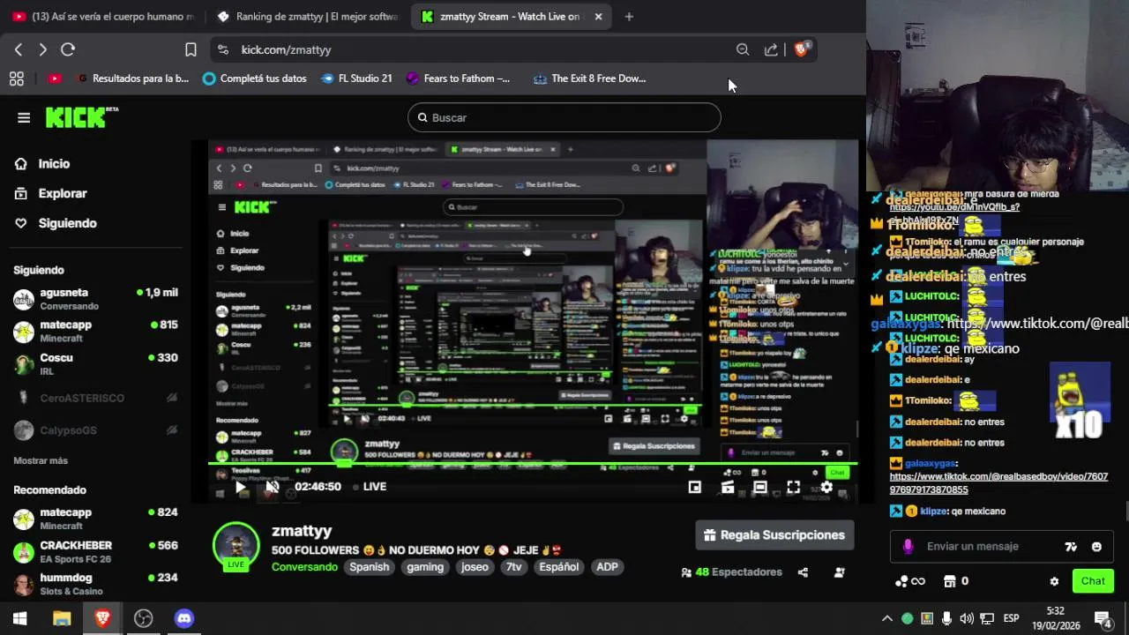Screen dimensions: 1129x635
Task: Jump to LIVE in the player
Action: [370, 487]
